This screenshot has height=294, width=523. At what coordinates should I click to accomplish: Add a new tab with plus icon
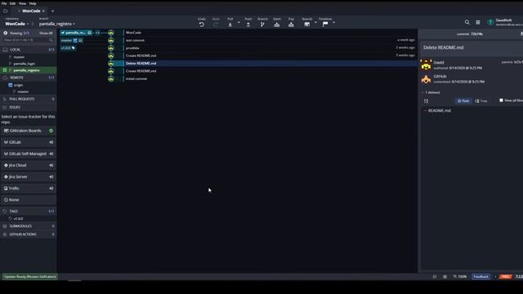[52, 11]
